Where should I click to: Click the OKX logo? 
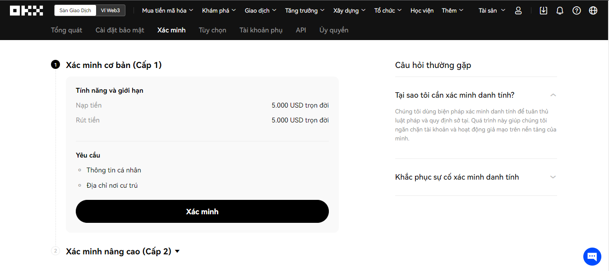[x=26, y=10]
